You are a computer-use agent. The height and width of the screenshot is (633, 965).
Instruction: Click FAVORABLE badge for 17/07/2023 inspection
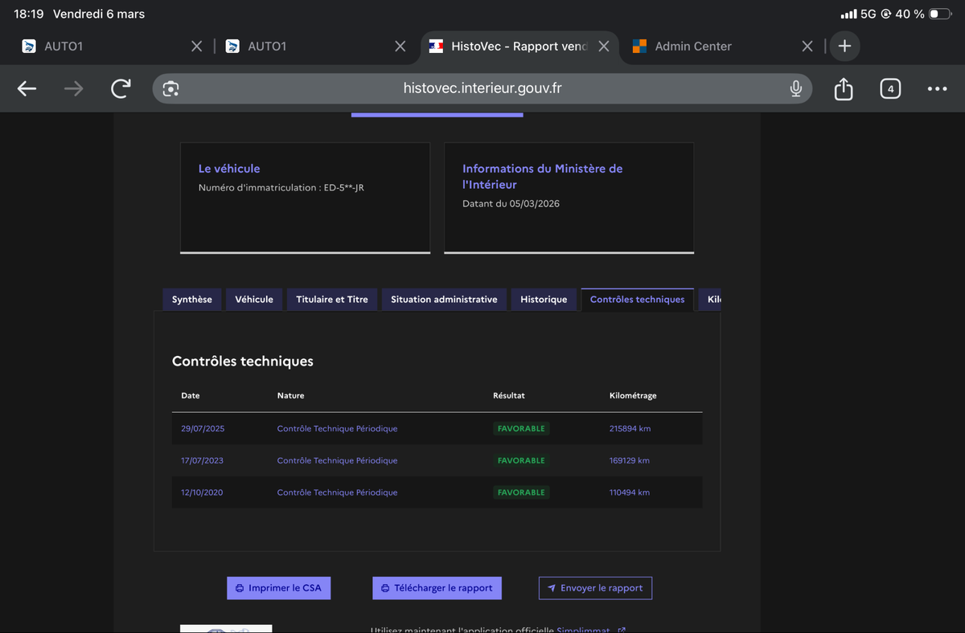(x=521, y=461)
